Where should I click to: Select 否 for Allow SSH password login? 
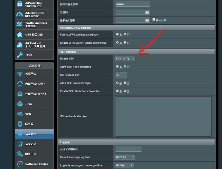coord(125,83)
